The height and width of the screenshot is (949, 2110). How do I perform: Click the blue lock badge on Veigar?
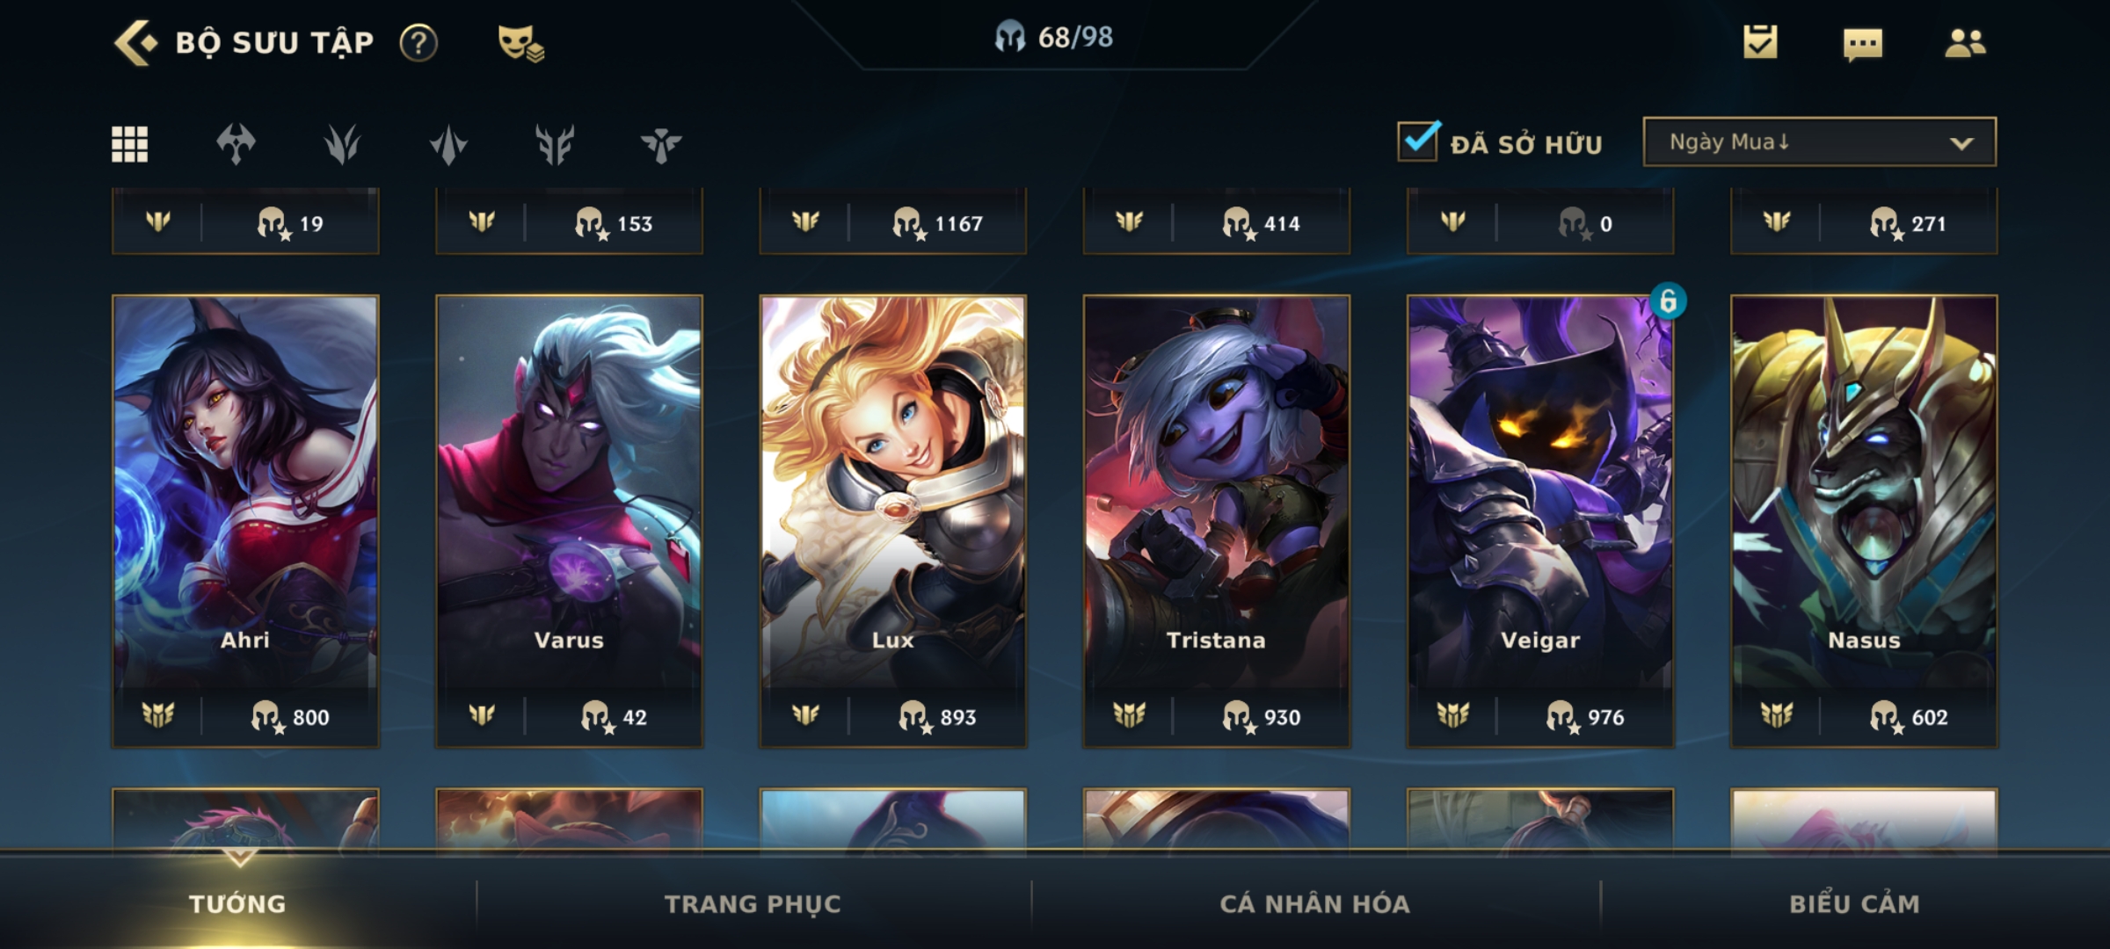tap(1668, 301)
